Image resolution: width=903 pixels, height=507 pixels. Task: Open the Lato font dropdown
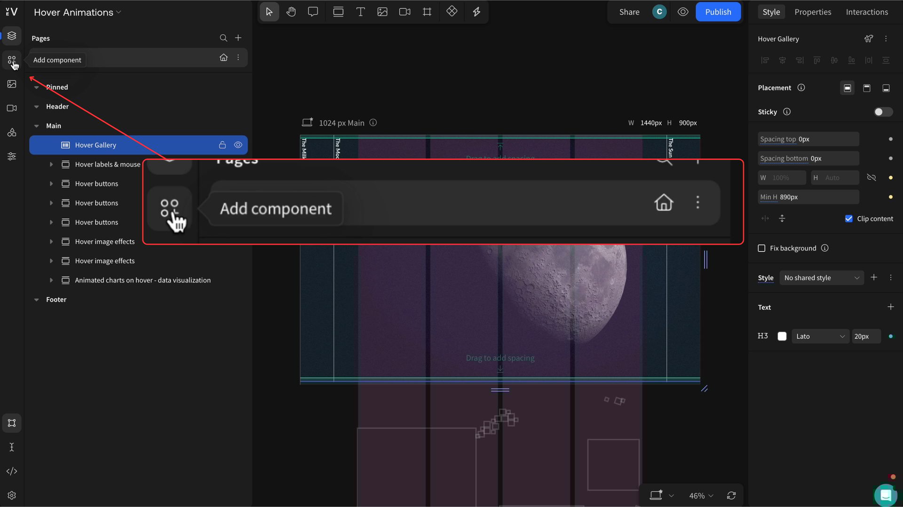click(x=820, y=336)
